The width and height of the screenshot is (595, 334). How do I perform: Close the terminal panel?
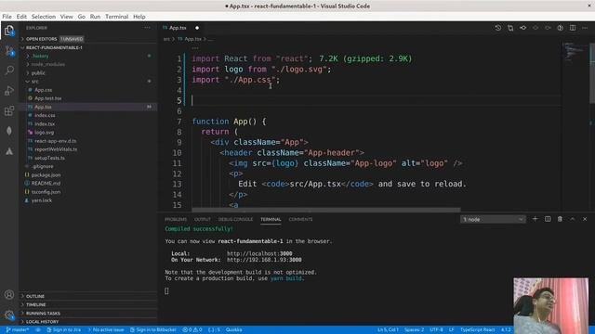[585, 219]
